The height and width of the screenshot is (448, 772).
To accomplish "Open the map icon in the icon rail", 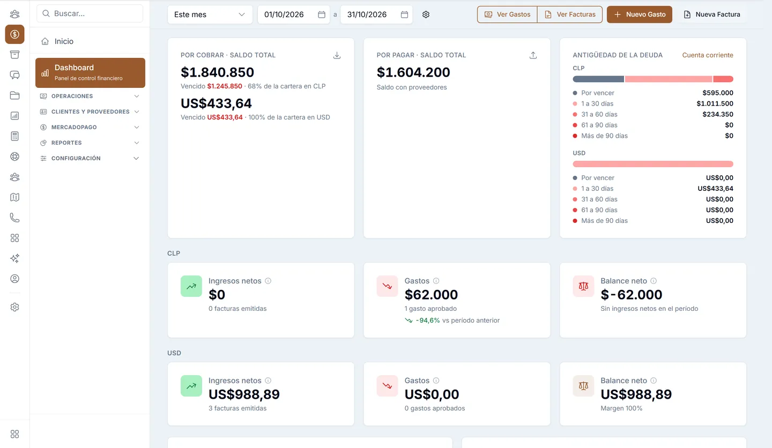I will pyautogui.click(x=14, y=197).
